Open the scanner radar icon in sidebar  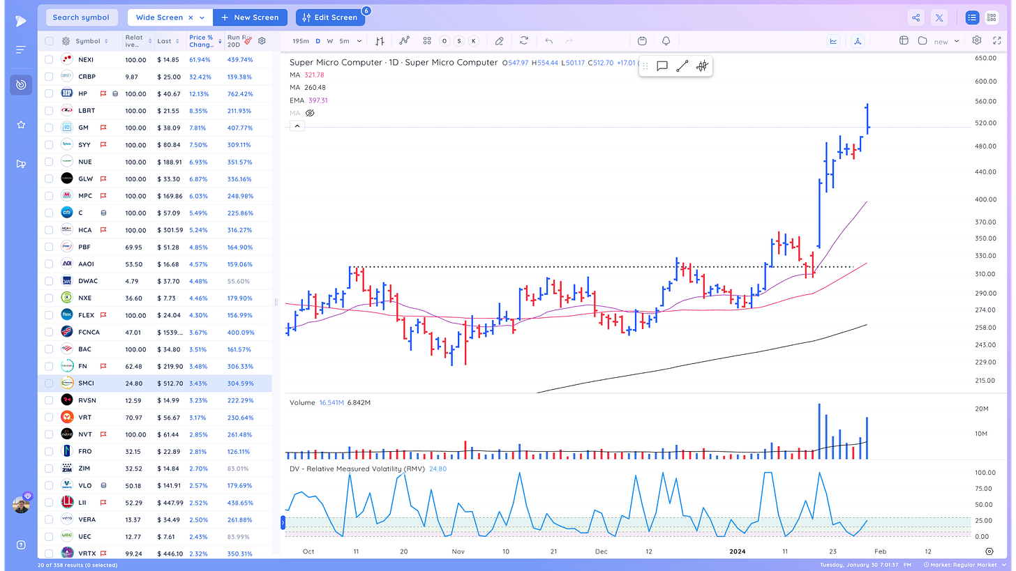tap(21, 85)
